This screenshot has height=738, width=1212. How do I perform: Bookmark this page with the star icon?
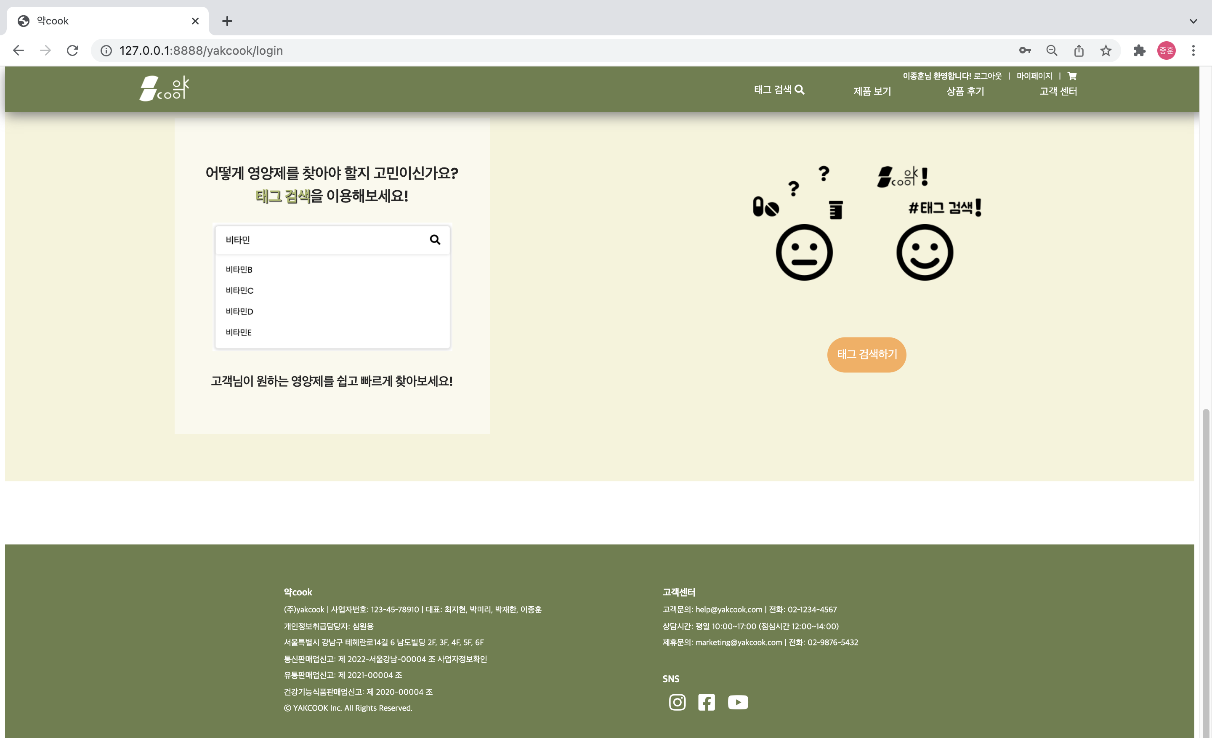coord(1106,50)
